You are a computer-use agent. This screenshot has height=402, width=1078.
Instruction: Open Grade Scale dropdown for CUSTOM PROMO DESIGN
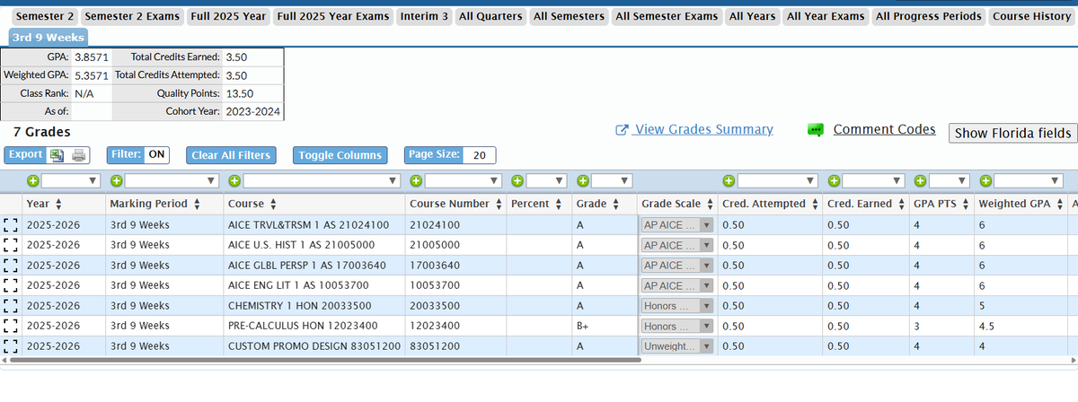point(677,346)
